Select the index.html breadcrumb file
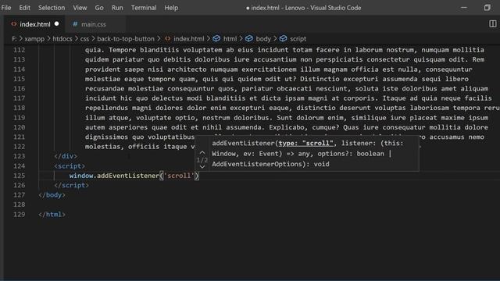 pos(189,38)
